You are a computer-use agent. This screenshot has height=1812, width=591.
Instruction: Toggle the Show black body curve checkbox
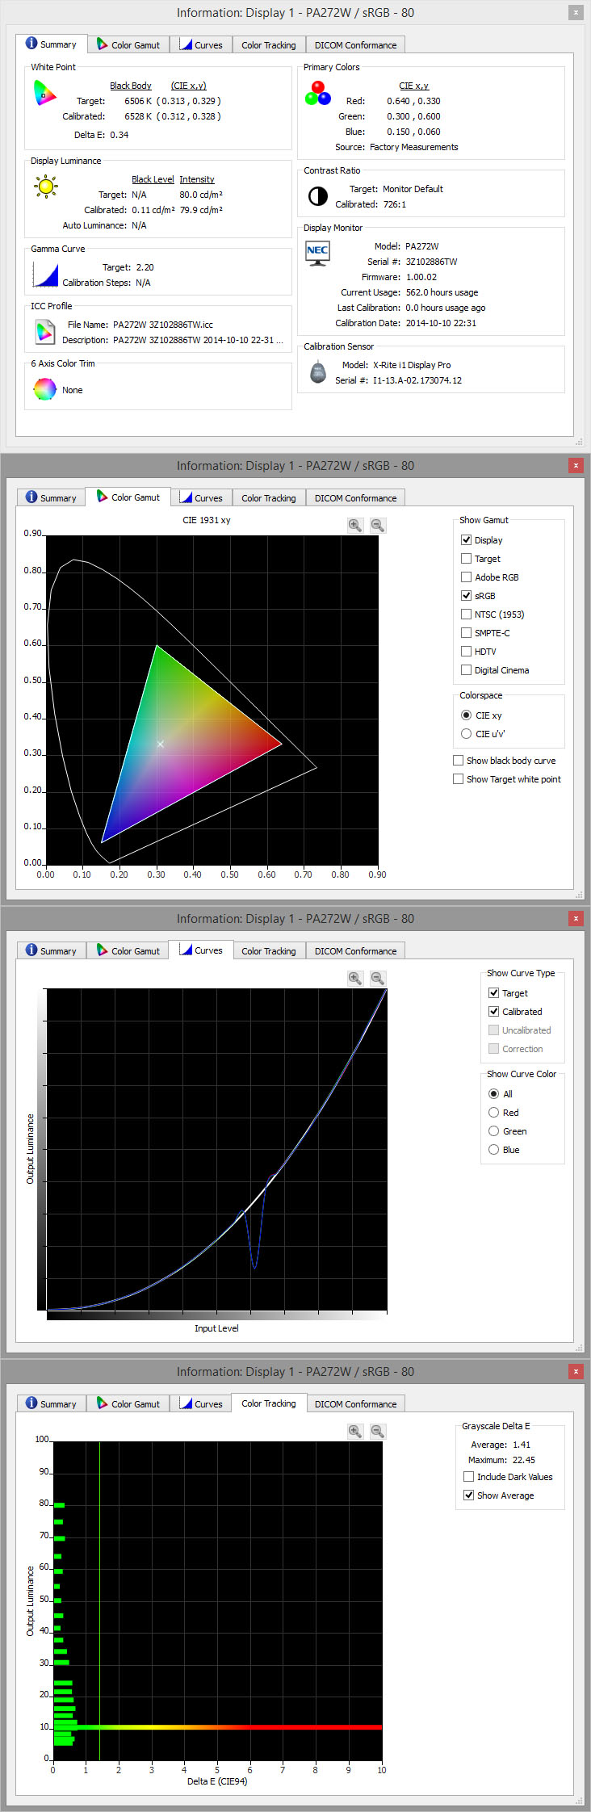pos(459,761)
